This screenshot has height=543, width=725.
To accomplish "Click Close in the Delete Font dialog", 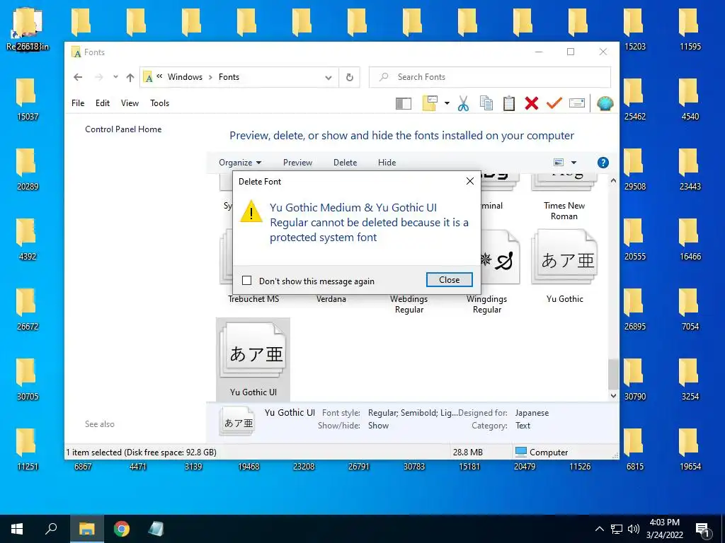I will tap(449, 279).
